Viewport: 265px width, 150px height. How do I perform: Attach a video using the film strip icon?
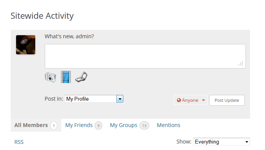click(66, 77)
